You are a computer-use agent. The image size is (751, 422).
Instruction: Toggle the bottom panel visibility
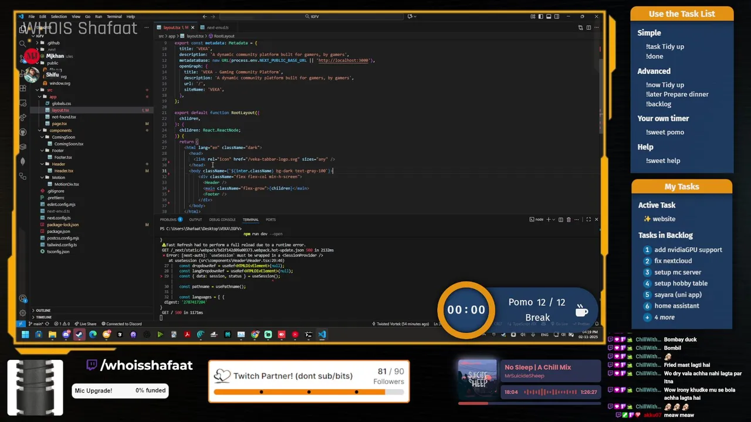(549, 16)
